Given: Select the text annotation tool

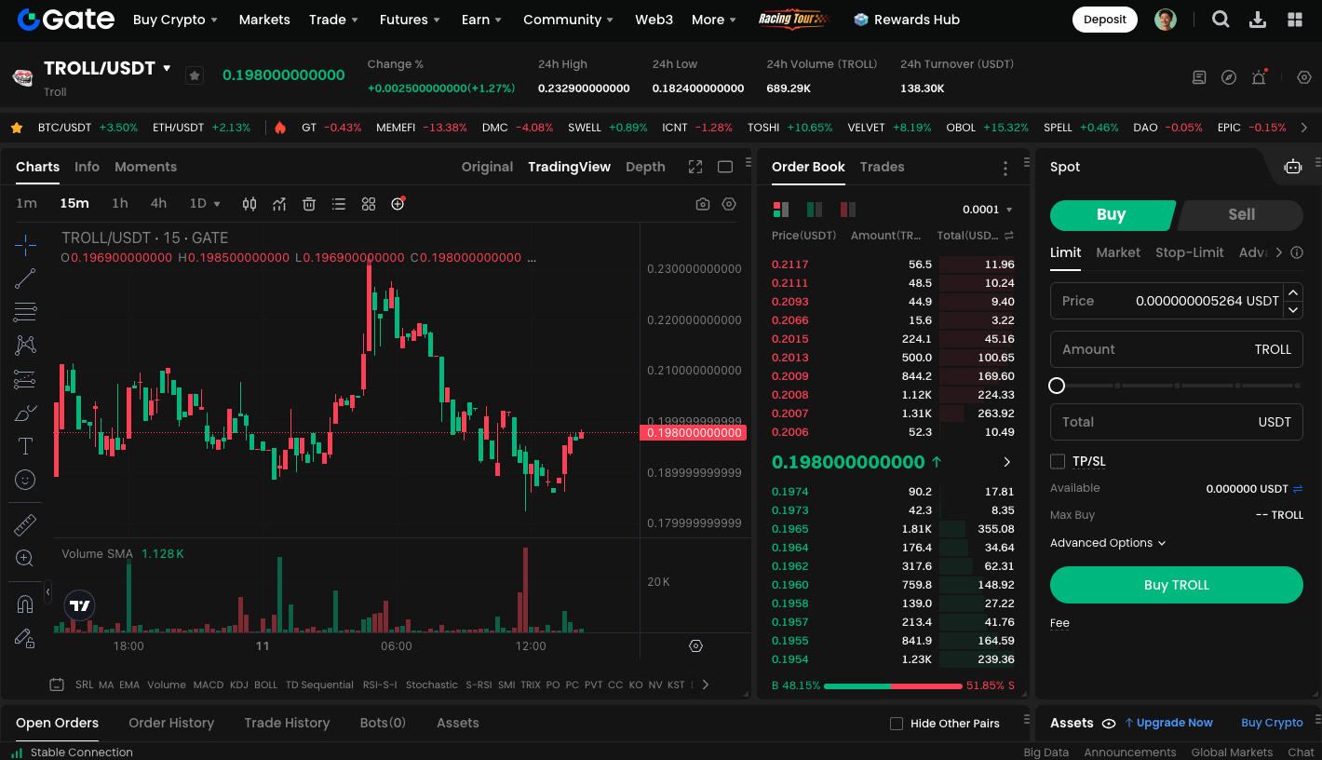Looking at the screenshot, I should coord(25,446).
